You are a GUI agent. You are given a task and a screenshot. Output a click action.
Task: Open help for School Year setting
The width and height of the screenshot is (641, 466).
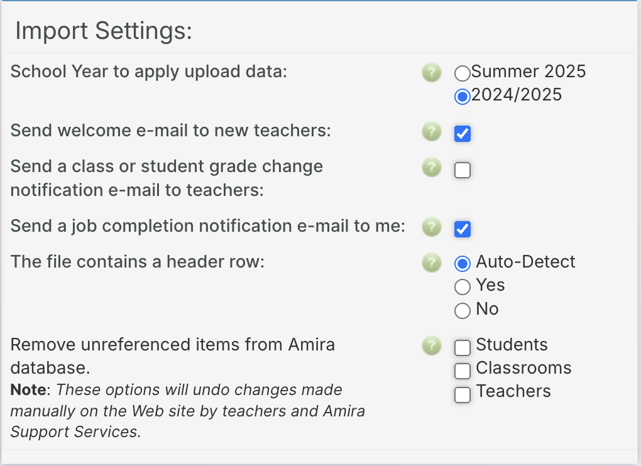[x=432, y=72]
